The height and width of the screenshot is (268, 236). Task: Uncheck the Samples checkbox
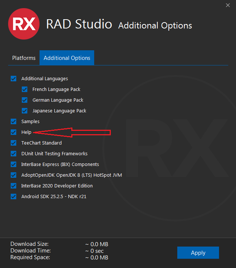pyautogui.click(x=14, y=122)
